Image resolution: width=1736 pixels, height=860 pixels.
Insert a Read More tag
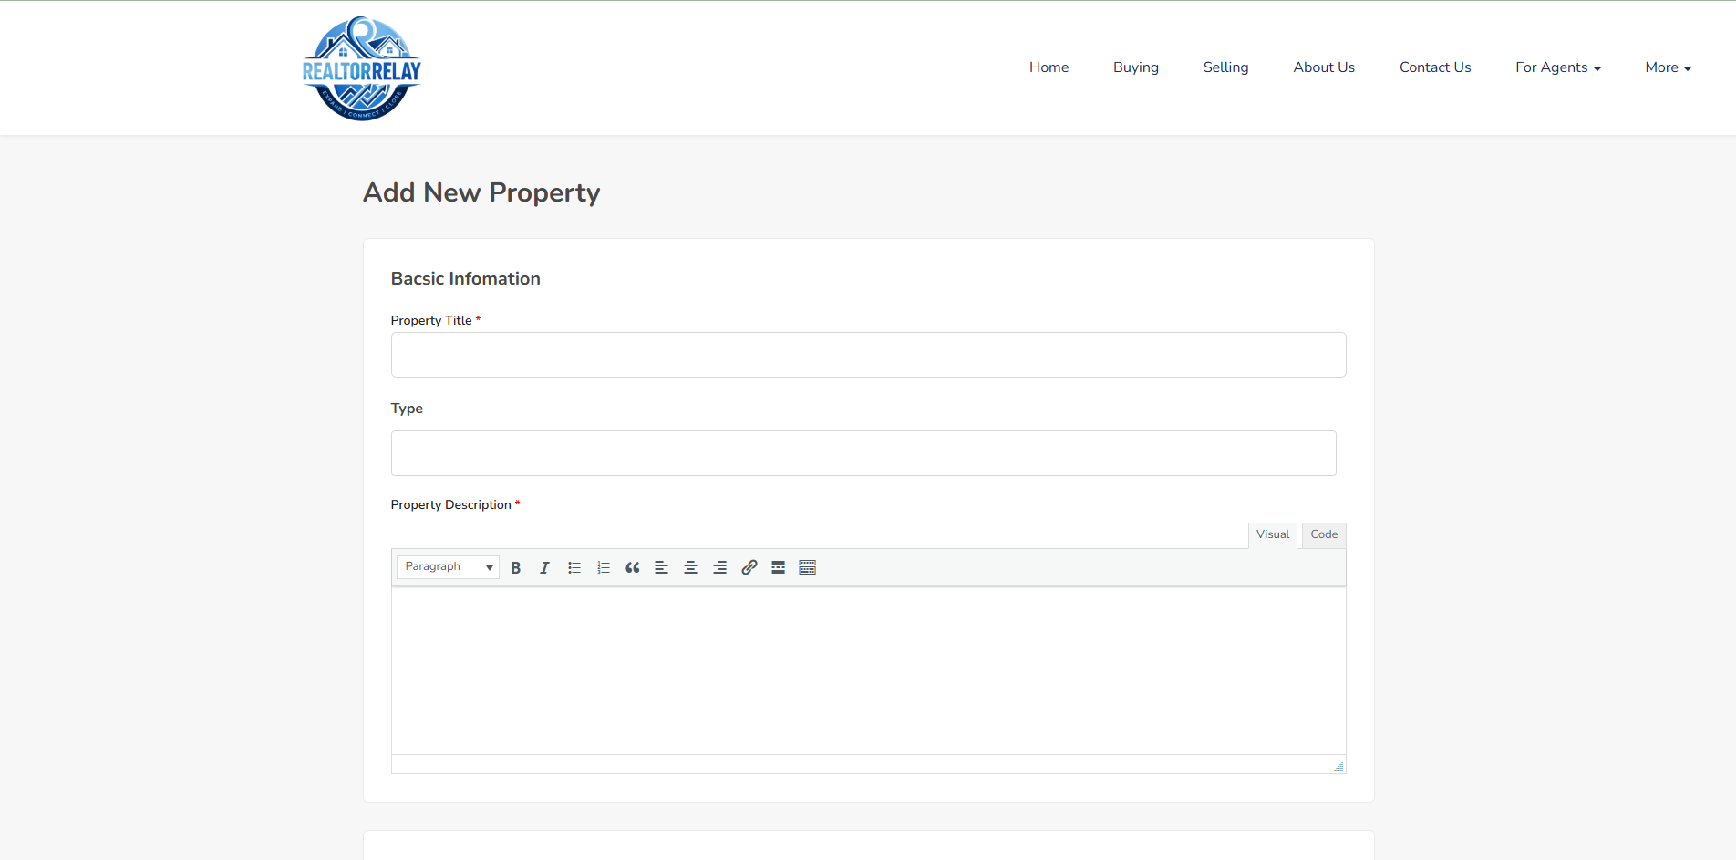click(x=778, y=566)
